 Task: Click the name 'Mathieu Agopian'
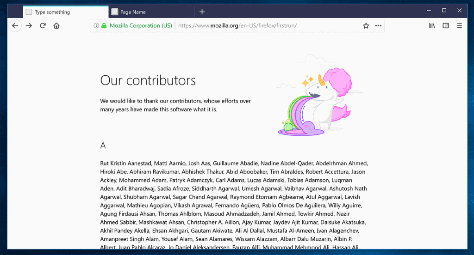149,206
